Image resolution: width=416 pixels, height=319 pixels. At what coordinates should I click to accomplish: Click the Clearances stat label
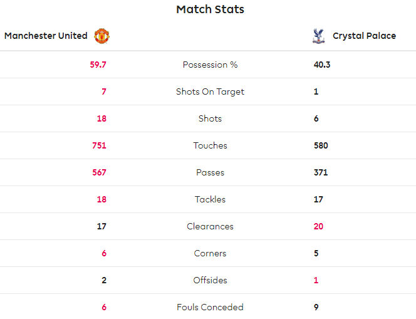(x=210, y=226)
